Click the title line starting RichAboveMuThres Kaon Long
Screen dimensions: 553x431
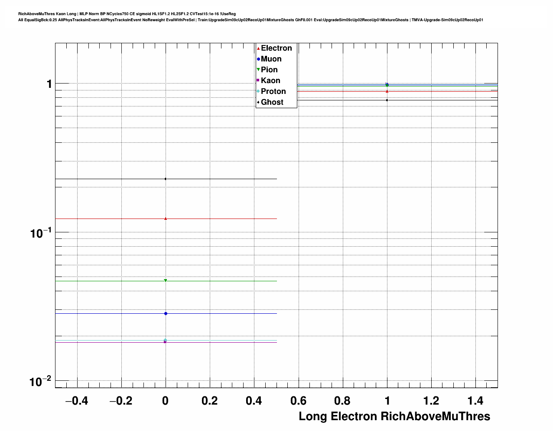click(127, 14)
